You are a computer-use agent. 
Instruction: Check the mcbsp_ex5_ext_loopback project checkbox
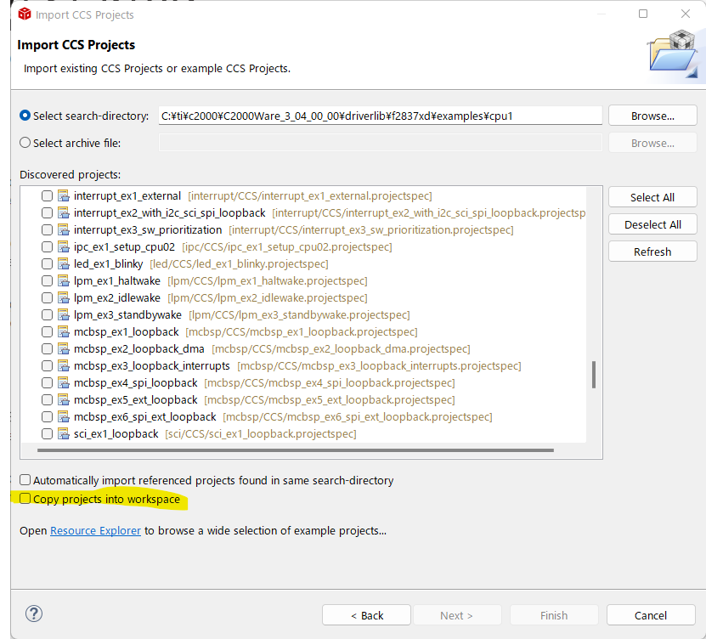[x=47, y=400]
